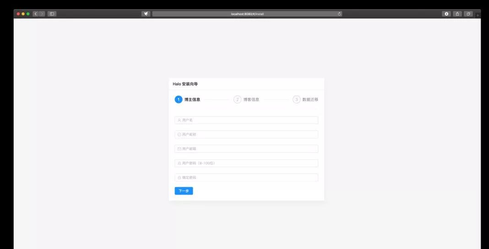Open the bird extension icon in toolbar
The image size is (489, 249).
click(146, 14)
